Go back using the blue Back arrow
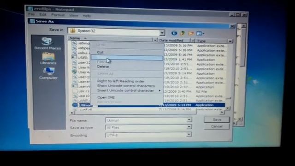This screenshot has width=295, height=166. click(174, 33)
